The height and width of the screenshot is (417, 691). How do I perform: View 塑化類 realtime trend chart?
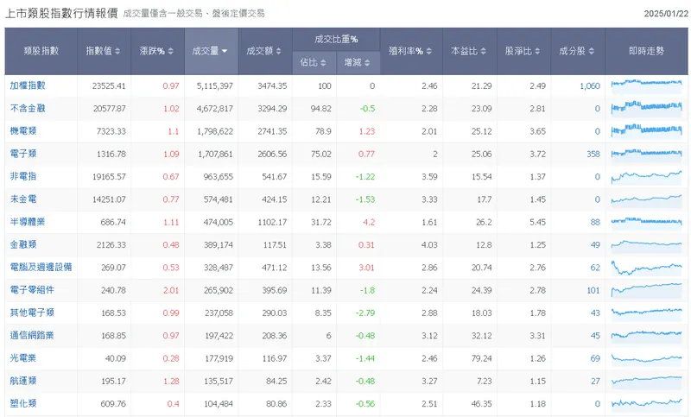point(646,404)
